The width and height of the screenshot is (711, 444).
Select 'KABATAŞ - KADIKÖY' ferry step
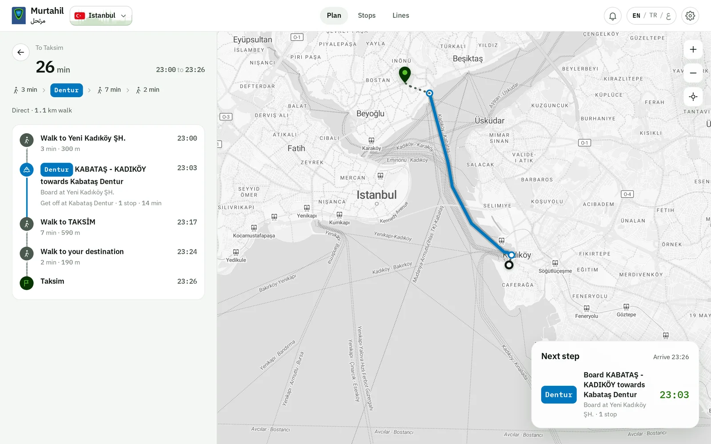[x=108, y=185]
